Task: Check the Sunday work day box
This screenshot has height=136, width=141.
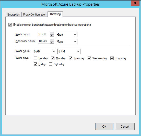Action: click(35, 58)
